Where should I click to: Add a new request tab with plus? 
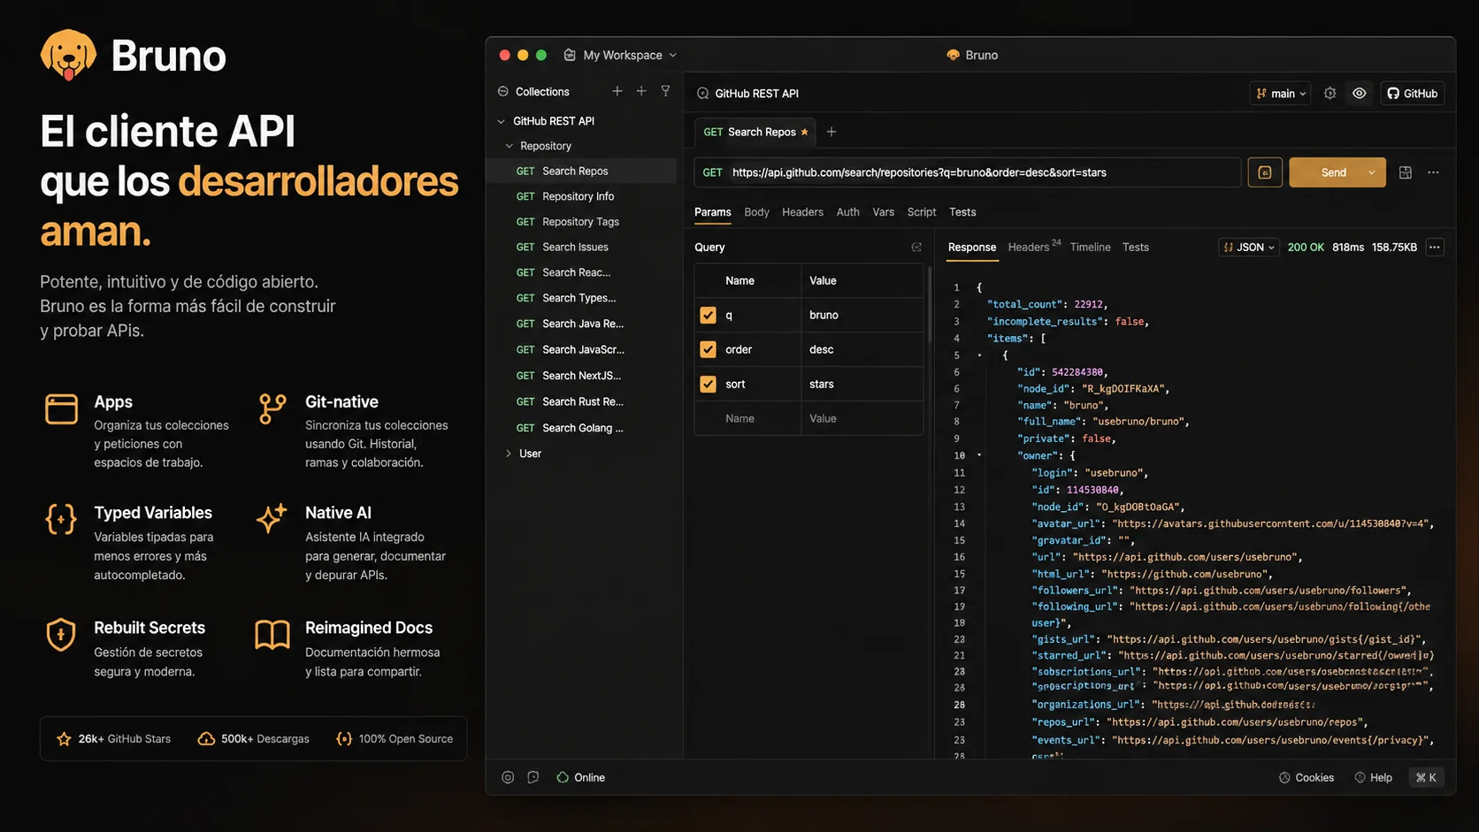click(831, 132)
